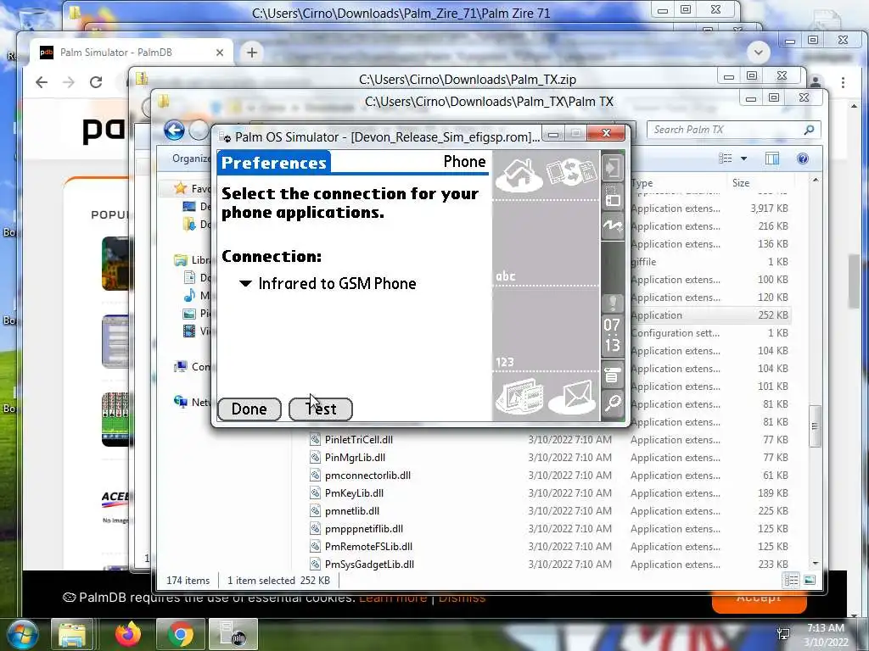Switch to large icons view in Explorer status bar
This screenshot has height=651, width=869.
pyautogui.click(x=809, y=580)
